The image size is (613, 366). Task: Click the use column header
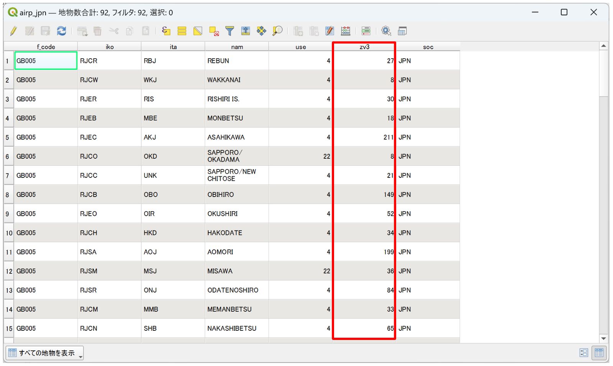[x=301, y=47]
